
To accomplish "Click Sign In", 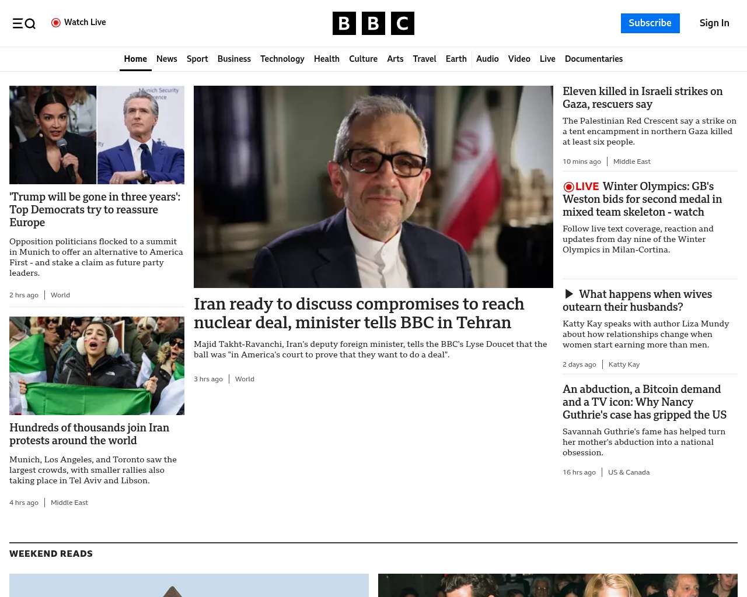I will click(714, 23).
